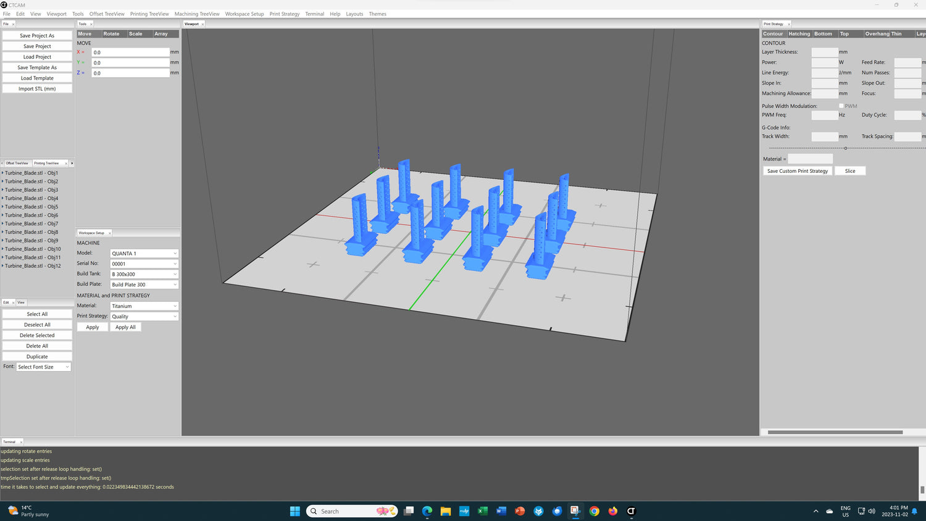The height and width of the screenshot is (521, 926).
Task: Show hidden system tray icons
Action: pyautogui.click(x=815, y=511)
